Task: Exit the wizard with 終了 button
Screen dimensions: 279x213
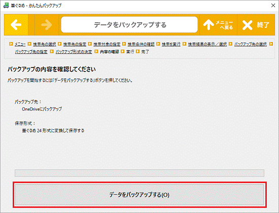Action: pyautogui.click(x=256, y=25)
